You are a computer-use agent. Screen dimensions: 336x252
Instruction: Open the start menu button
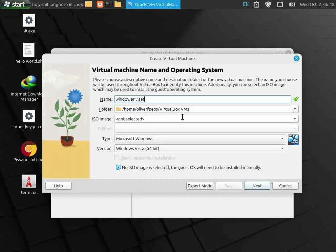tap(15, 4)
